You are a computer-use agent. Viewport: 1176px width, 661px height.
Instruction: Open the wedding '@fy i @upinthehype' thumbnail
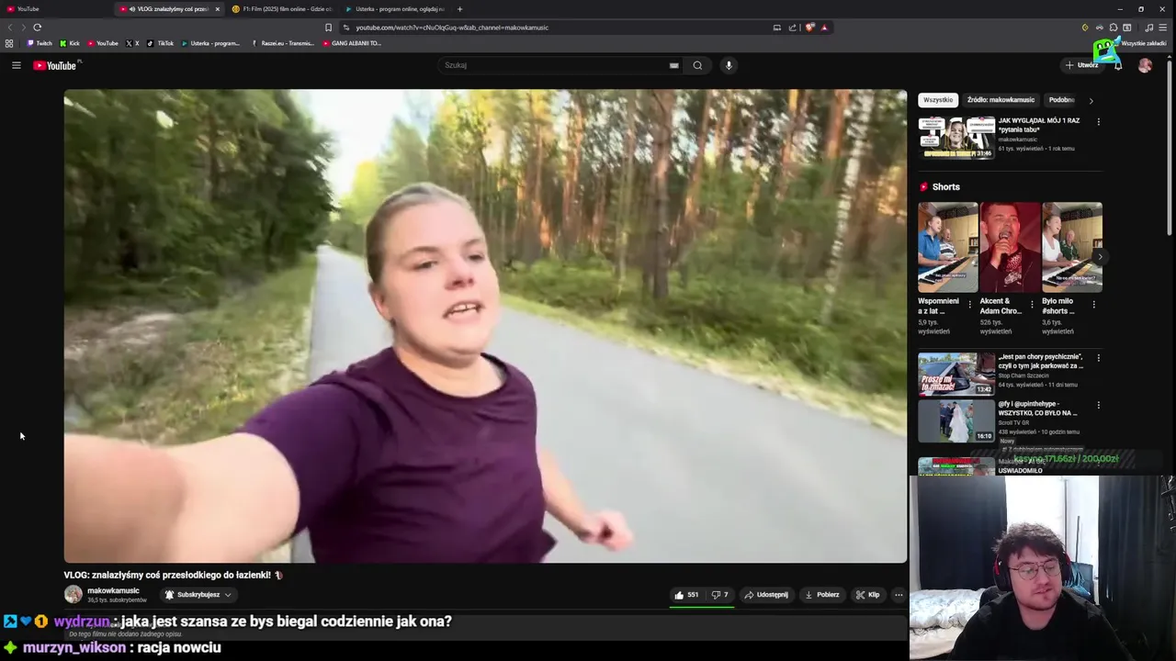click(956, 421)
